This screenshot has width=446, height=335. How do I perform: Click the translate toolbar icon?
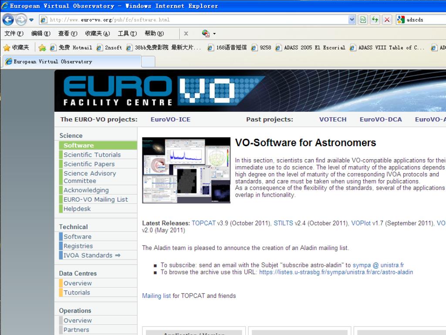pos(206,33)
